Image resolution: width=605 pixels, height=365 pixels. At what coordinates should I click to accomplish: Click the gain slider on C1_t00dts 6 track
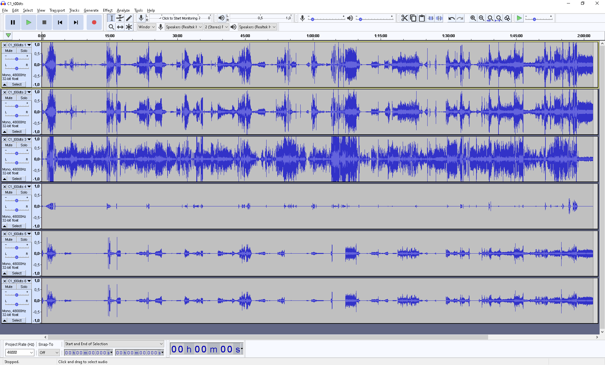click(17, 295)
